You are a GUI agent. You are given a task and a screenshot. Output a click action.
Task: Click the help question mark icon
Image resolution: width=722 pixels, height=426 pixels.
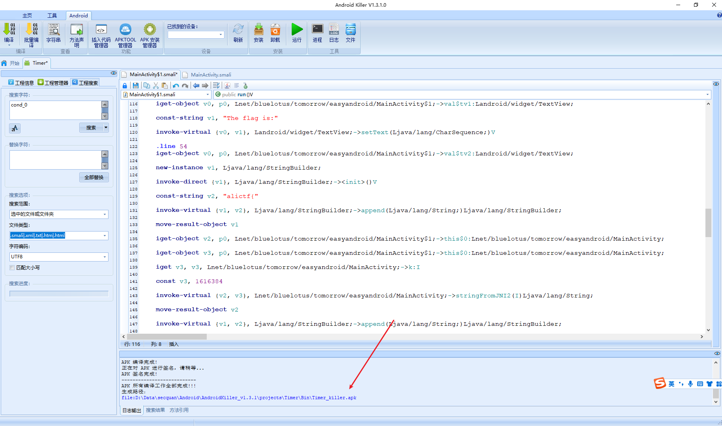coord(719,15)
